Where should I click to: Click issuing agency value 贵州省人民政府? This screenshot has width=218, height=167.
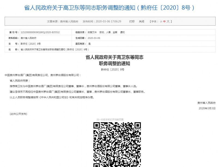(x=28, y=38)
